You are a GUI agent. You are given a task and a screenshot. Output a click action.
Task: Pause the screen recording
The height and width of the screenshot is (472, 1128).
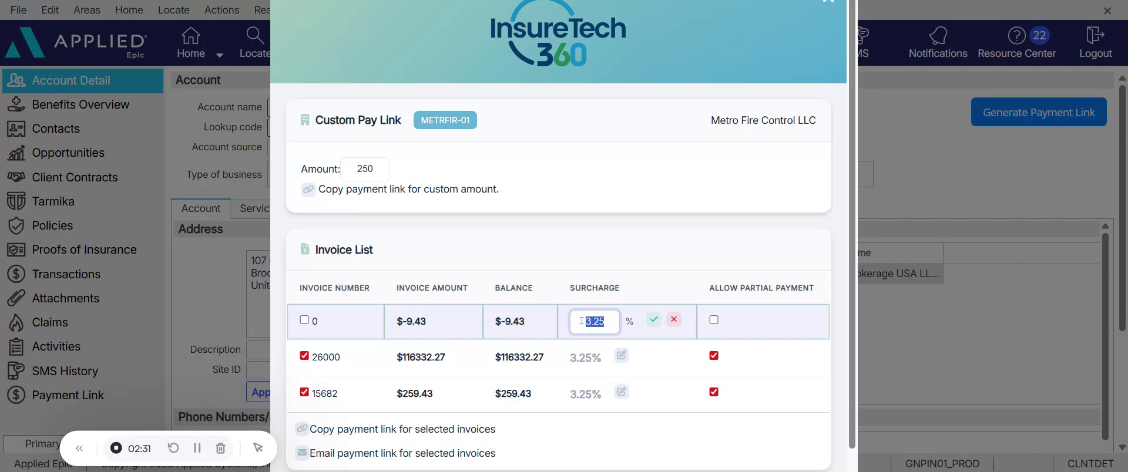(x=197, y=448)
